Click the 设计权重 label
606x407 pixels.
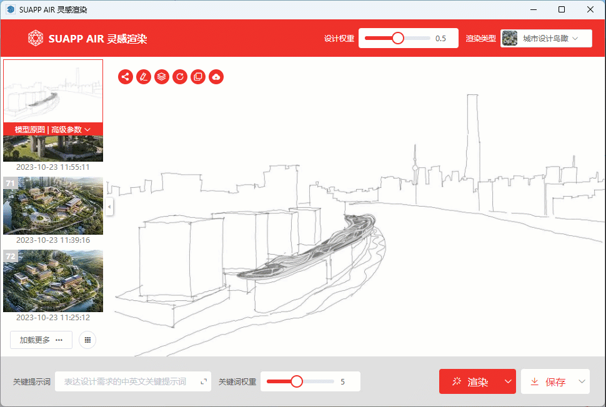[339, 38]
